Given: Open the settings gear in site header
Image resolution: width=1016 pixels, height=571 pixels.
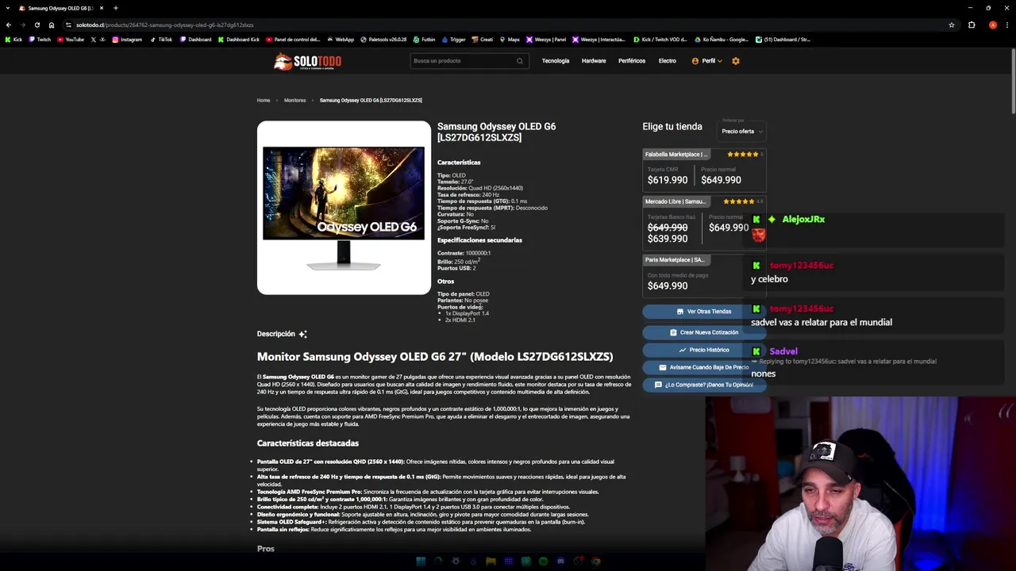Looking at the screenshot, I should coord(736,61).
